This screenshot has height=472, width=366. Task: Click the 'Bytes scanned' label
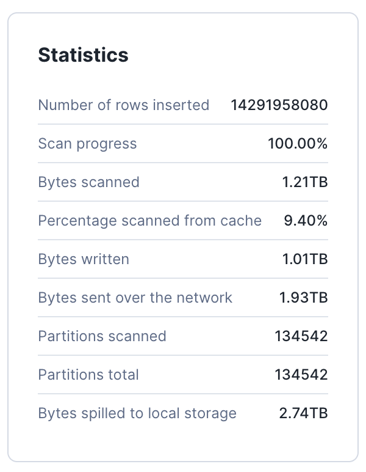[88, 182]
